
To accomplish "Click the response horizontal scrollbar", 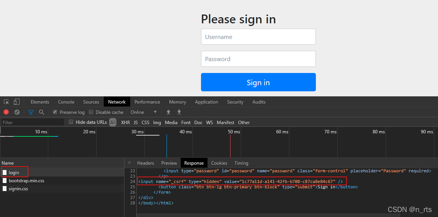I will pyautogui.click(x=268, y=215).
